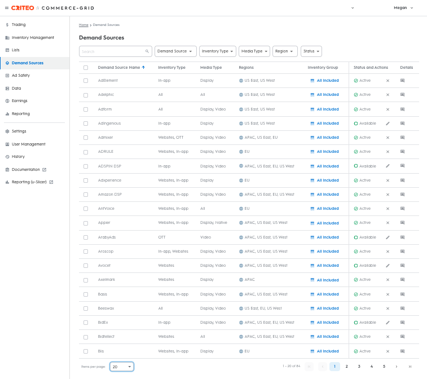Open details icon for AdElement
This screenshot has width=427, height=379.
tap(403, 80)
